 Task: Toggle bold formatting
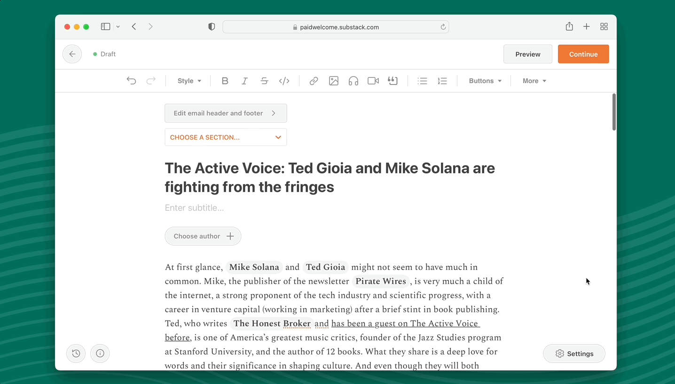pyautogui.click(x=225, y=81)
